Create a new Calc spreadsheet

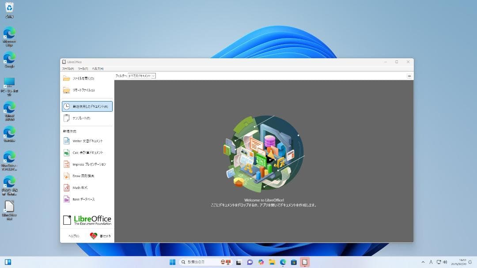point(87,152)
